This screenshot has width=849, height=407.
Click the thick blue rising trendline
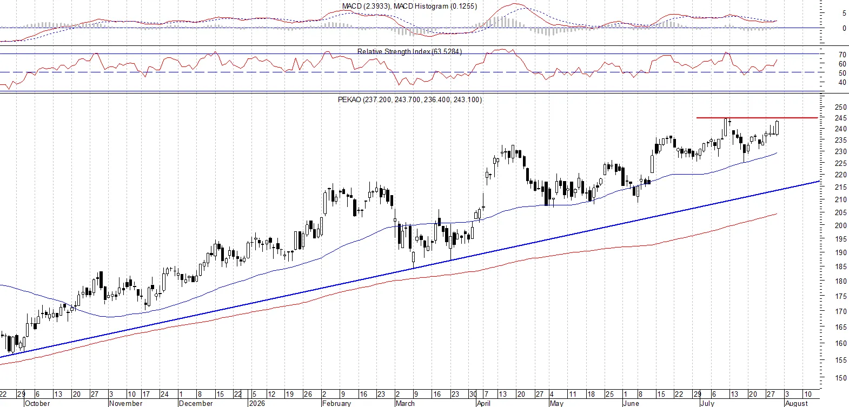[410, 269]
